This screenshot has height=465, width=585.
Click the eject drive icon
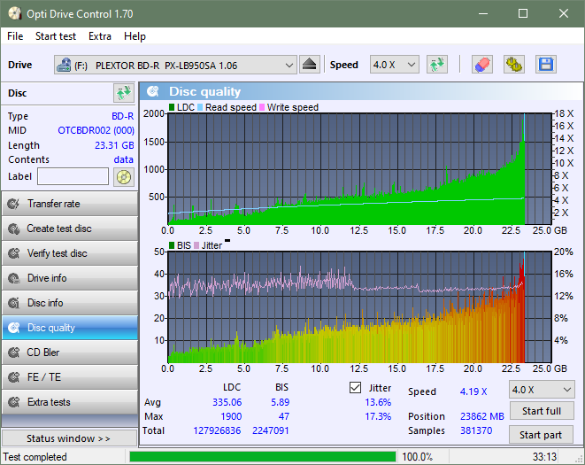309,65
